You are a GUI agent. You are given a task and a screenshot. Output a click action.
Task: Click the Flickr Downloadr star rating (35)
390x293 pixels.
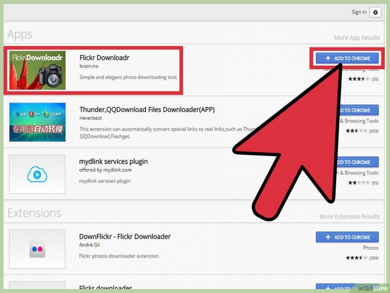[363, 79]
